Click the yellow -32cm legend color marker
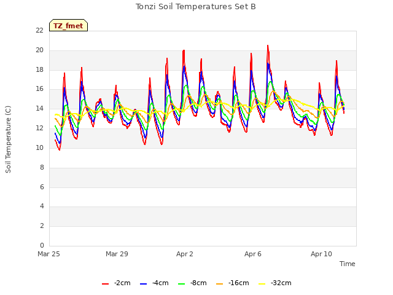393x295 pixels. 262,284
